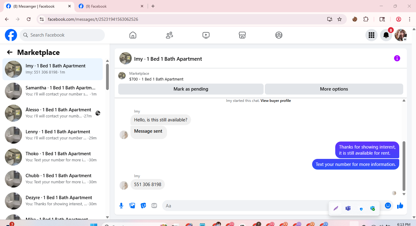The image size is (416, 226).
Task: Open Microsoft Teams tray icon
Action: [348, 209]
